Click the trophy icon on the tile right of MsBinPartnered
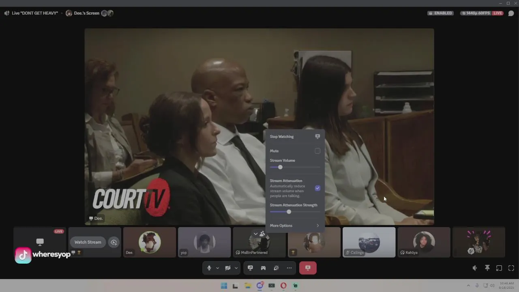Screen dimensions: 519x292 click(x=293, y=252)
